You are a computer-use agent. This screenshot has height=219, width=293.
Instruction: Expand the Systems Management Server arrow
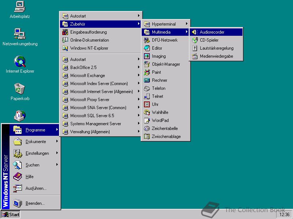(139, 123)
